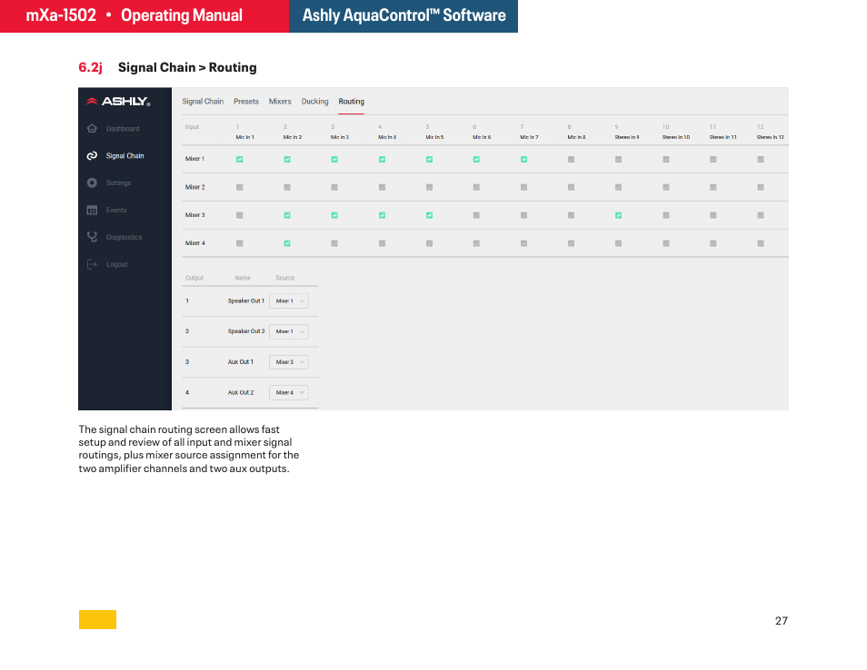The image size is (867, 670).
Task: Open Aux Out 2 source dropdown
Action: (x=289, y=393)
